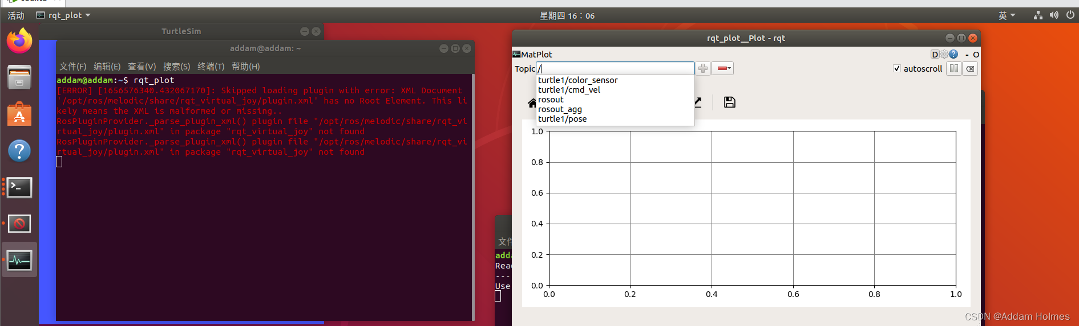Open terminal 查看(V) menu

[x=142, y=67]
